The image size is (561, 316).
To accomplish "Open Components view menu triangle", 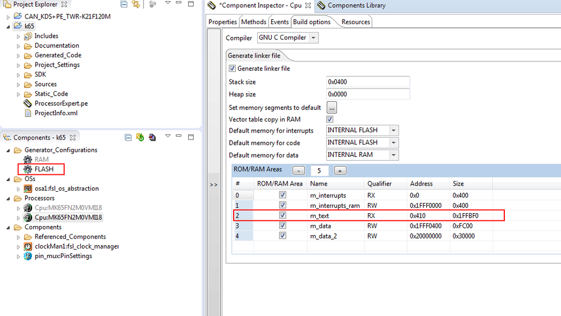I will click(168, 136).
